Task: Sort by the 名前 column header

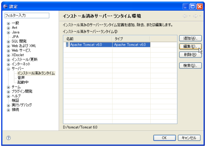Action: (x=88, y=39)
